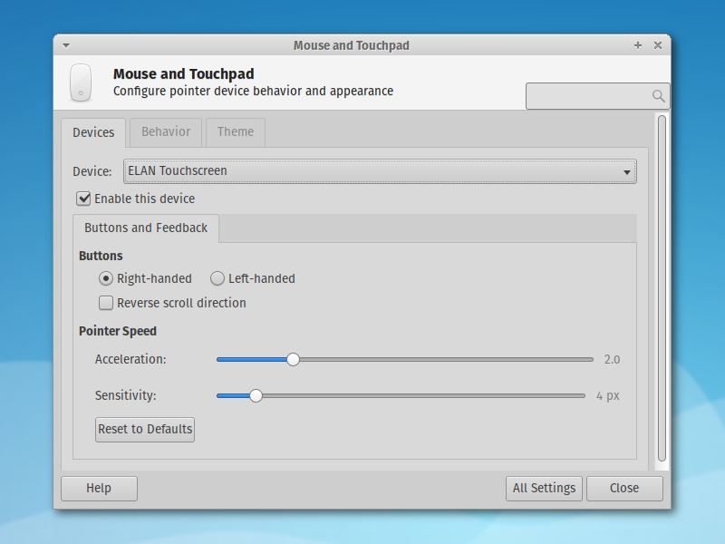Click the mouse icon in the header
The image size is (725, 544).
81,82
